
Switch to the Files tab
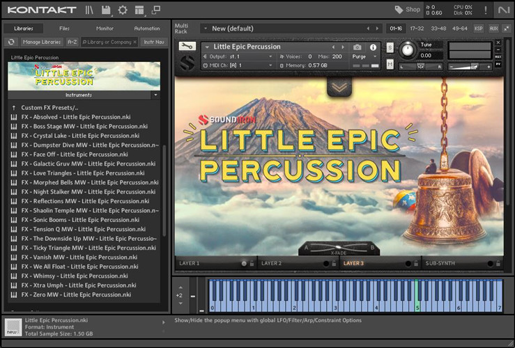tap(64, 29)
